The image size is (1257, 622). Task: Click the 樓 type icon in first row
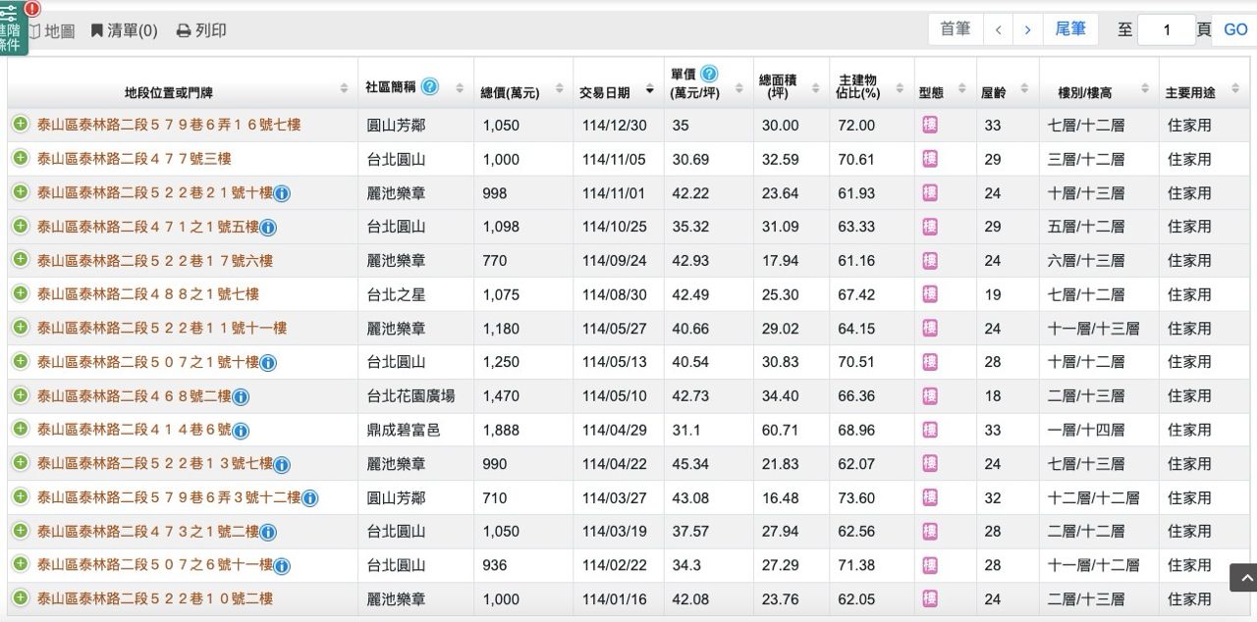(x=929, y=125)
